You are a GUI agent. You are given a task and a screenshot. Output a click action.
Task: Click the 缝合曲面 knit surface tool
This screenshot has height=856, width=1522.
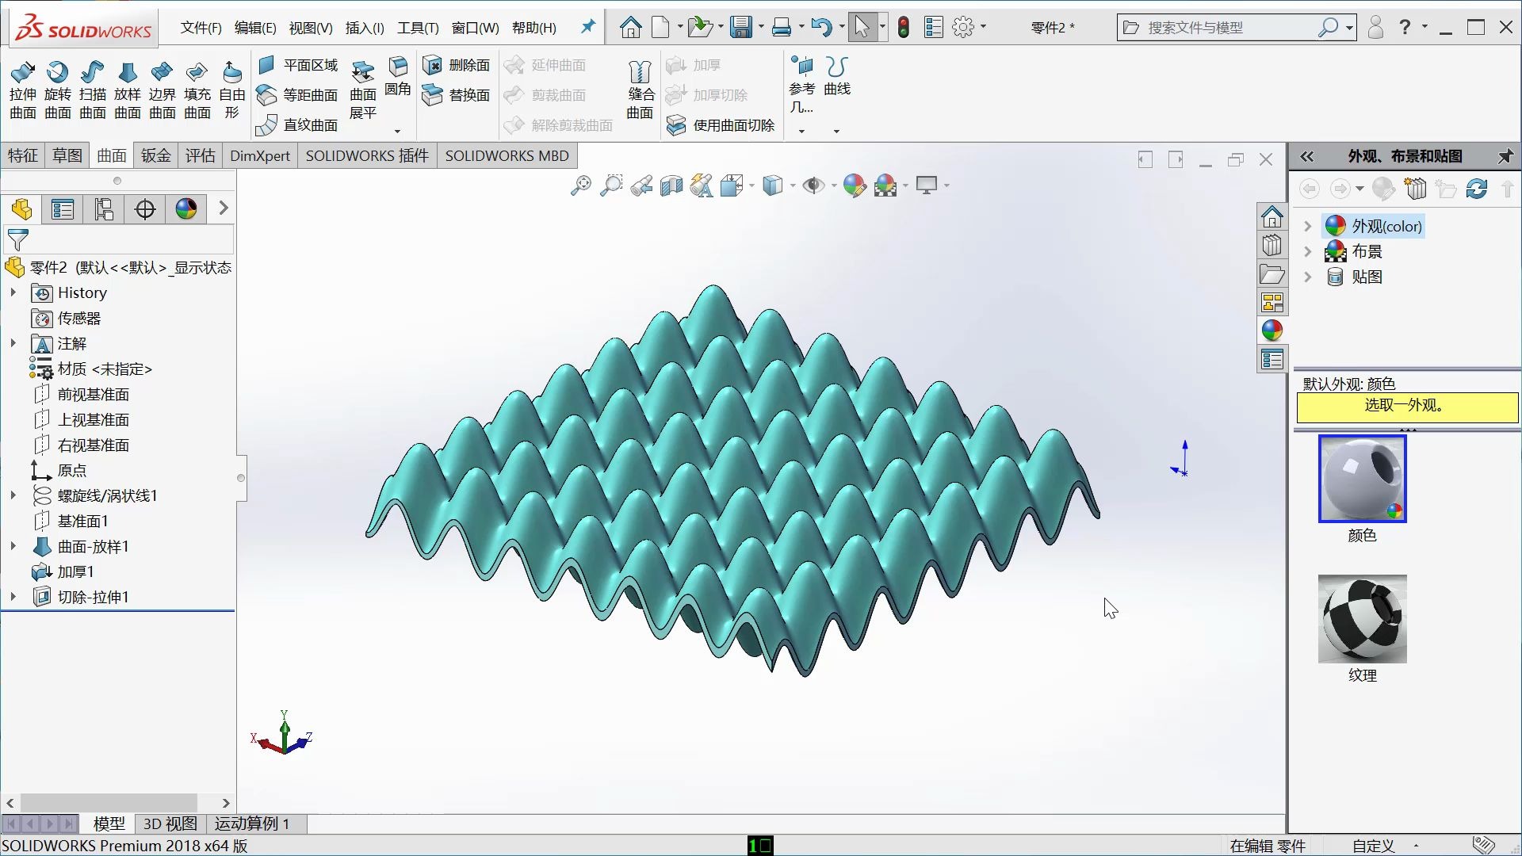tap(640, 90)
